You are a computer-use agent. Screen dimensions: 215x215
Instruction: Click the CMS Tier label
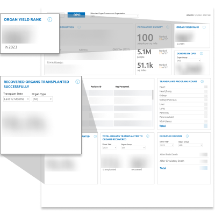pyautogui.click(x=121, y=49)
